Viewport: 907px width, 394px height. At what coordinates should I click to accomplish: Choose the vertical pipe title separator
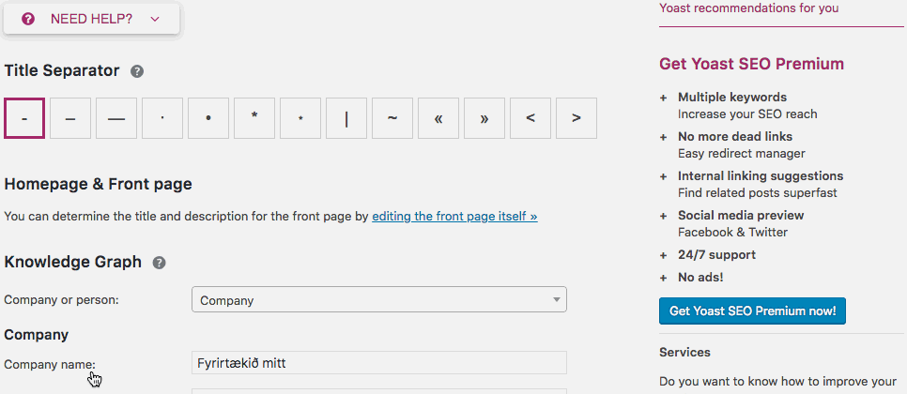(x=346, y=118)
